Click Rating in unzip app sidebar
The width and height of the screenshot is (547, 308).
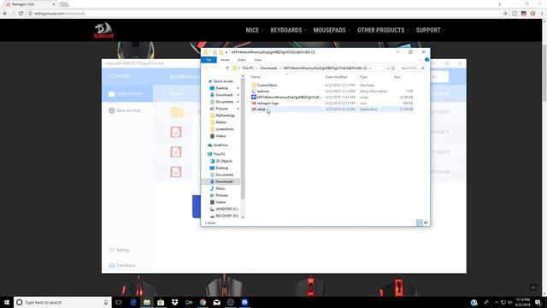pos(119,250)
